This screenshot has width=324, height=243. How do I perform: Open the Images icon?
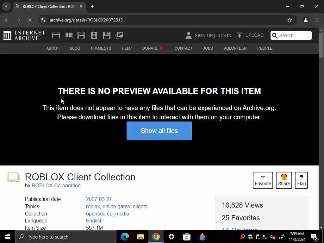[x=119, y=35]
